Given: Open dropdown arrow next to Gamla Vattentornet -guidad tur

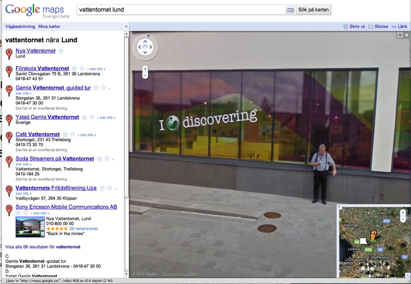Looking at the screenshot, I should point(96,88).
